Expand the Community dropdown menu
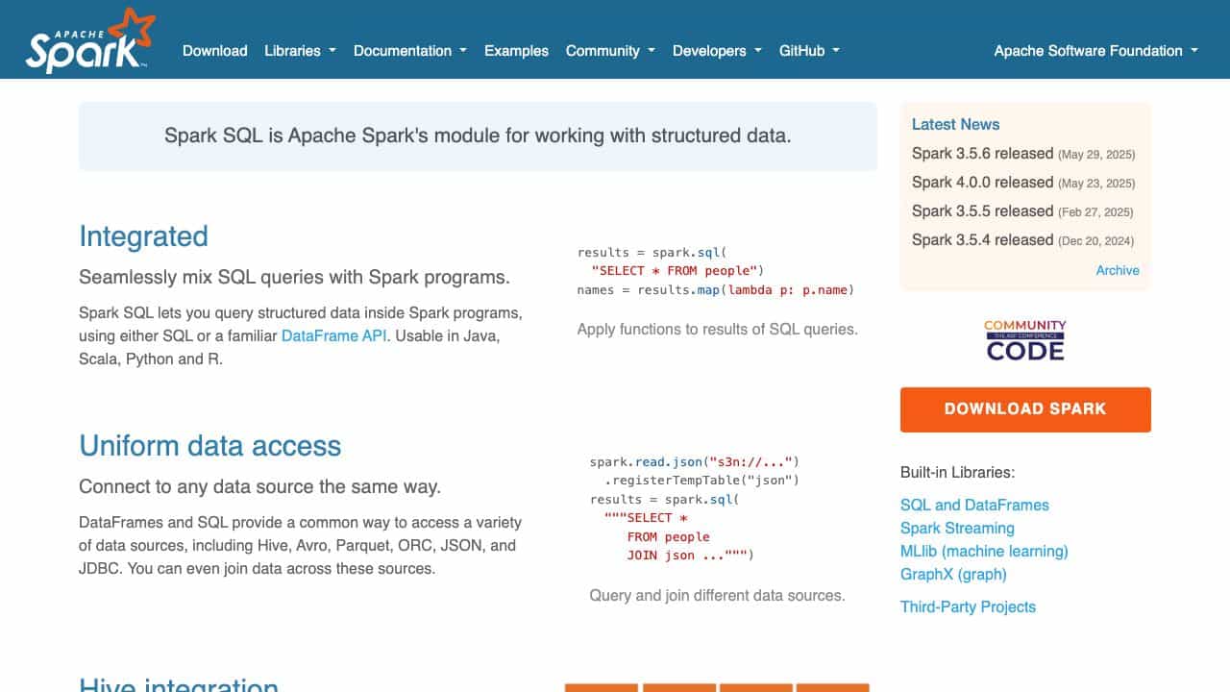The height and width of the screenshot is (692, 1230). [x=610, y=51]
